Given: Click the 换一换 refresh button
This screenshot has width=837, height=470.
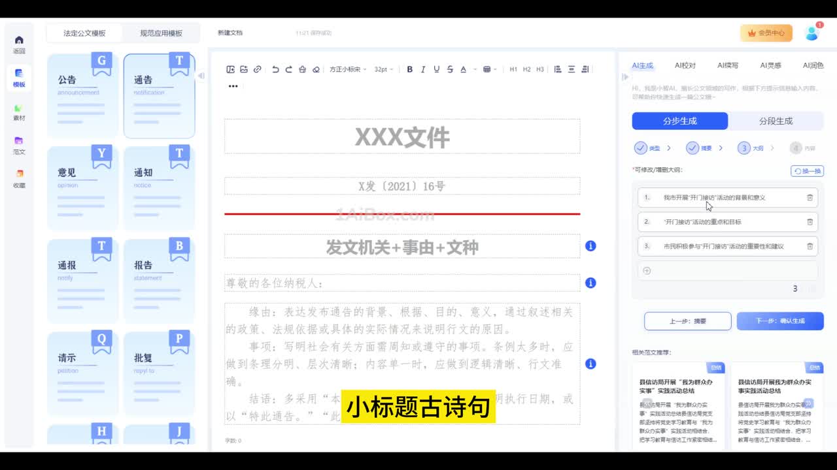Looking at the screenshot, I should pyautogui.click(x=807, y=171).
